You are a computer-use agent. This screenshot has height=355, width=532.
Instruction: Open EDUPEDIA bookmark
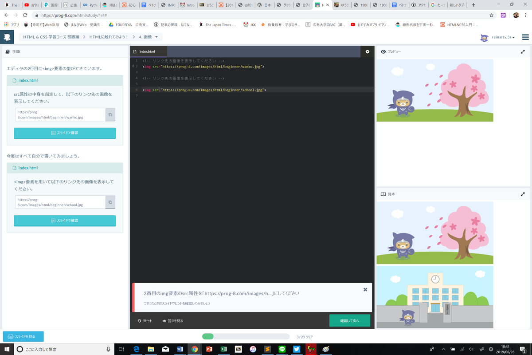coord(129,25)
